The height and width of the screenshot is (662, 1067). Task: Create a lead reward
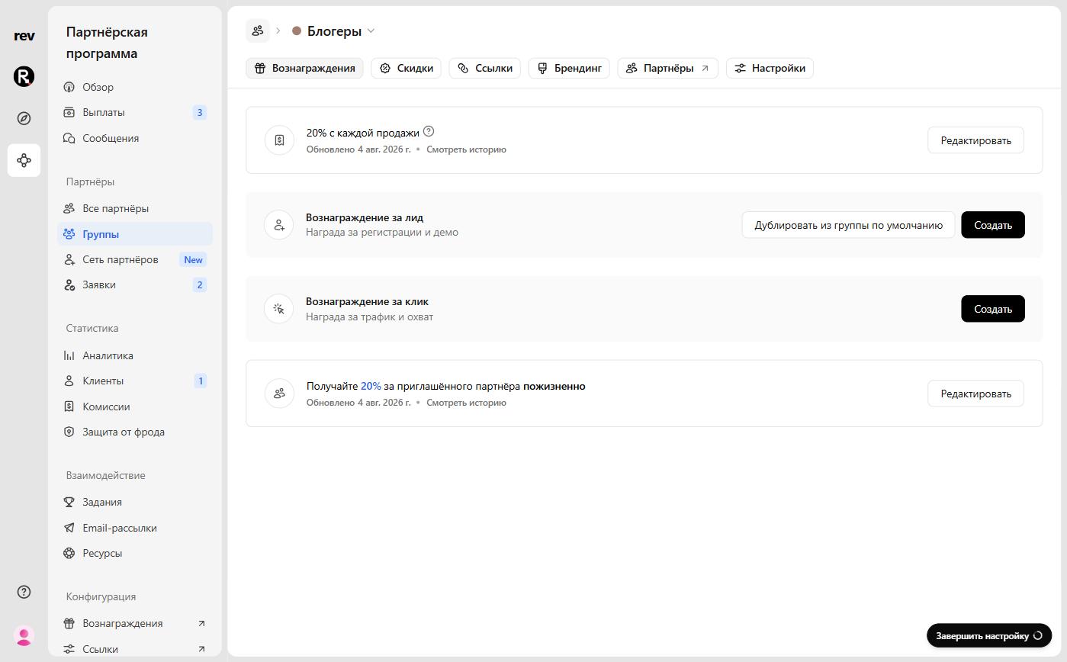click(992, 225)
